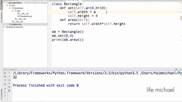Jump up the stack trace with up arrow
This screenshot has width=182, height=102.
(9, 73)
